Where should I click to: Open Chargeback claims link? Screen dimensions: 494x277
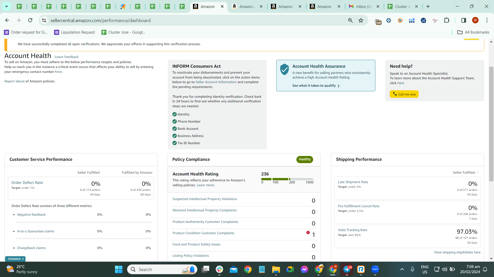tap(31, 248)
